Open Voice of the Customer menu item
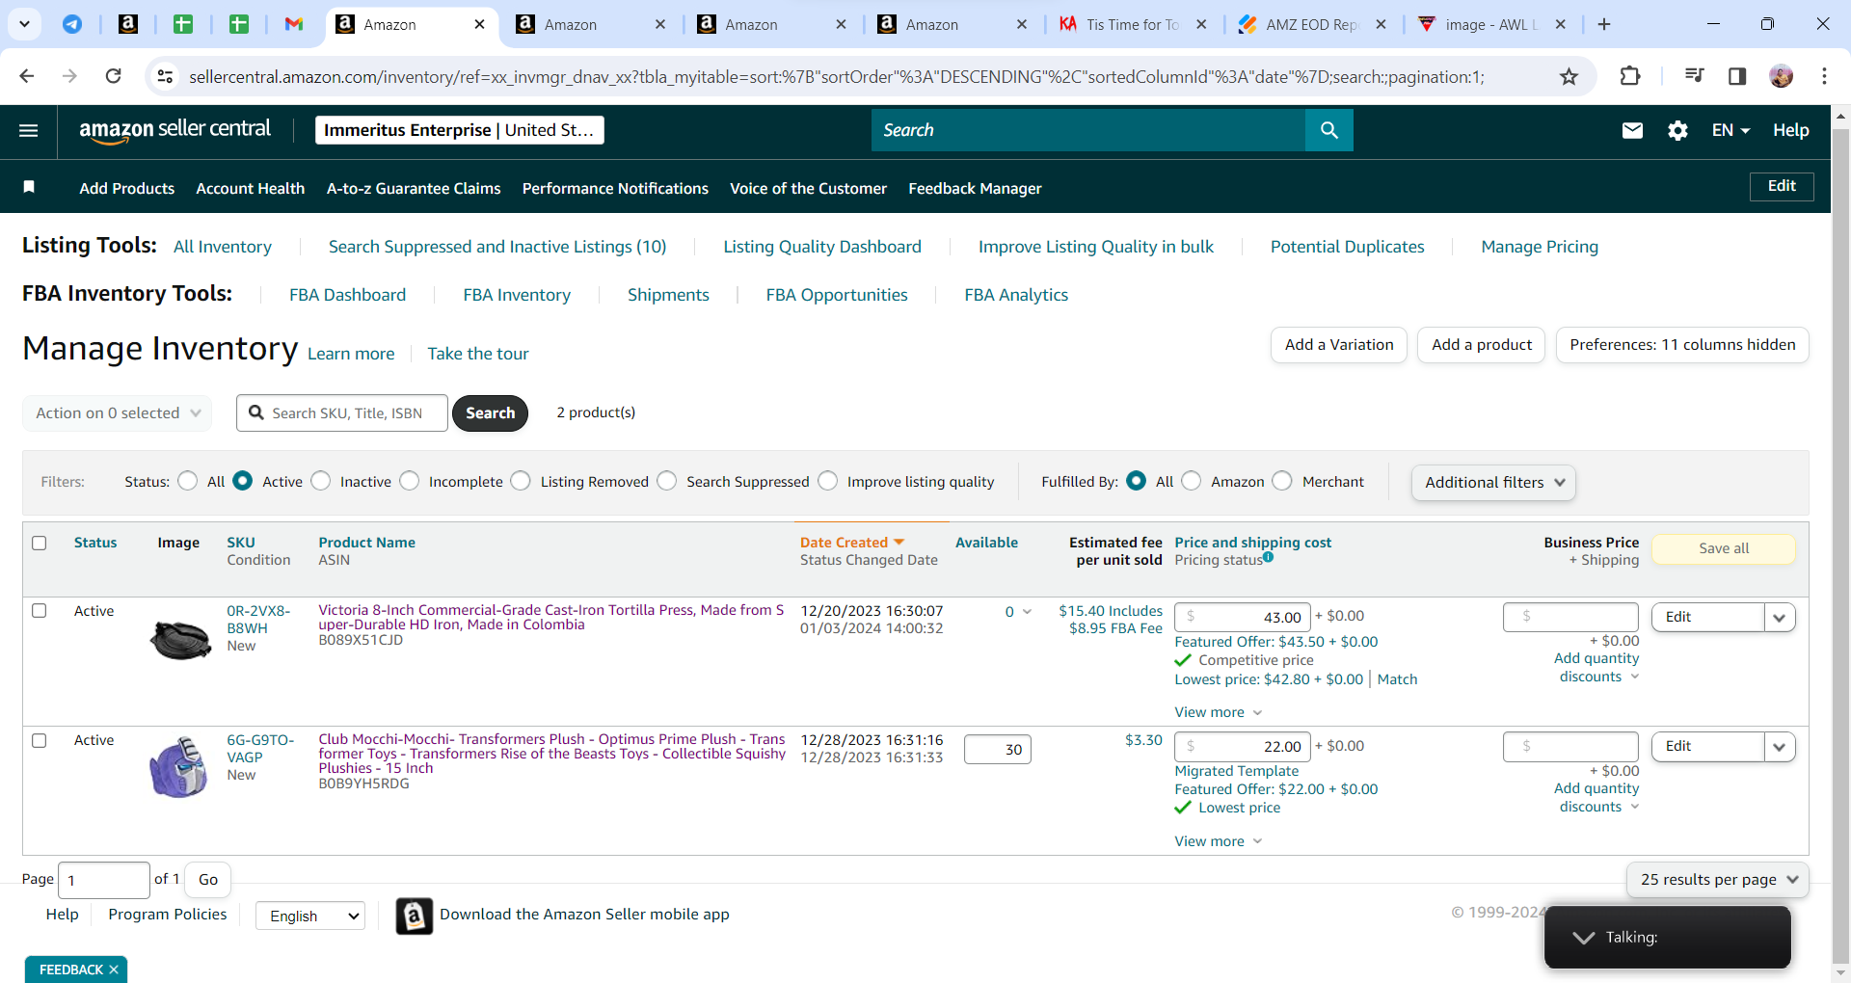This screenshot has width=1851, height=983. pos(808,188)
